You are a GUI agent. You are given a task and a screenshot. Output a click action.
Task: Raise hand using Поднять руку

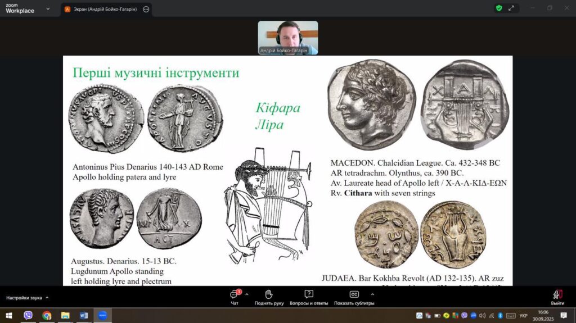pyautogui.click(x=268, y=296)
